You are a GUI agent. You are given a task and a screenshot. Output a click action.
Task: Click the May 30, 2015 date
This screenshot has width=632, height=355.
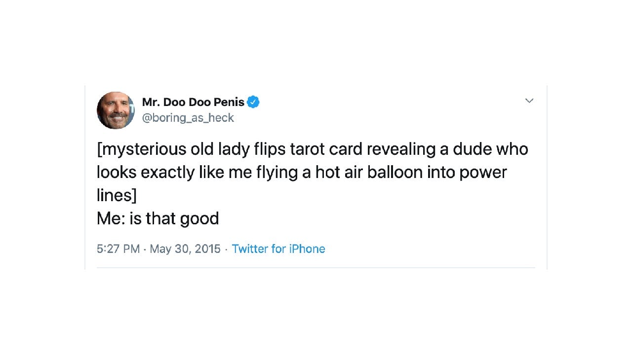pyautogui.click(x=185, y=249)
